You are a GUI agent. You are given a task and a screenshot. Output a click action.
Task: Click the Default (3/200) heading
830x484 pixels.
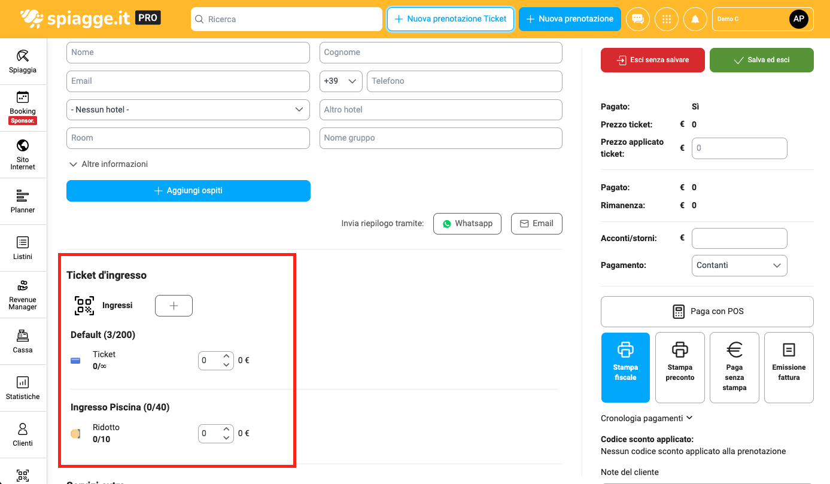click(x=103, y=335)
